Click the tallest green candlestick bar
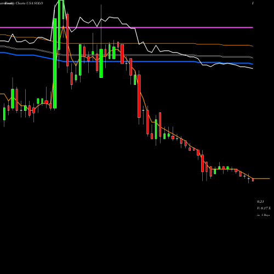This screenshot has width=274, height=274. 55,63
